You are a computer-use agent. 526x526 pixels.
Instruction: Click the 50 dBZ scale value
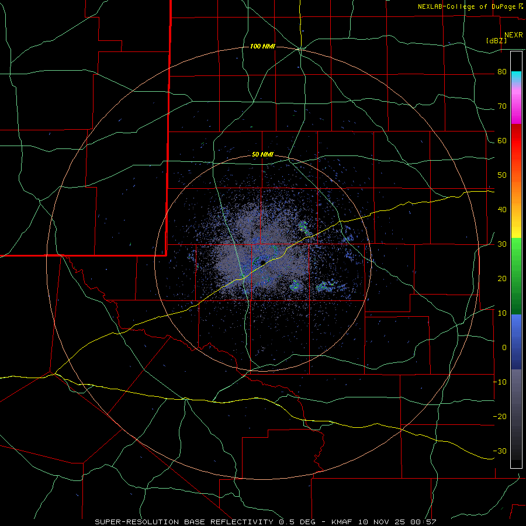click(502, 175)
